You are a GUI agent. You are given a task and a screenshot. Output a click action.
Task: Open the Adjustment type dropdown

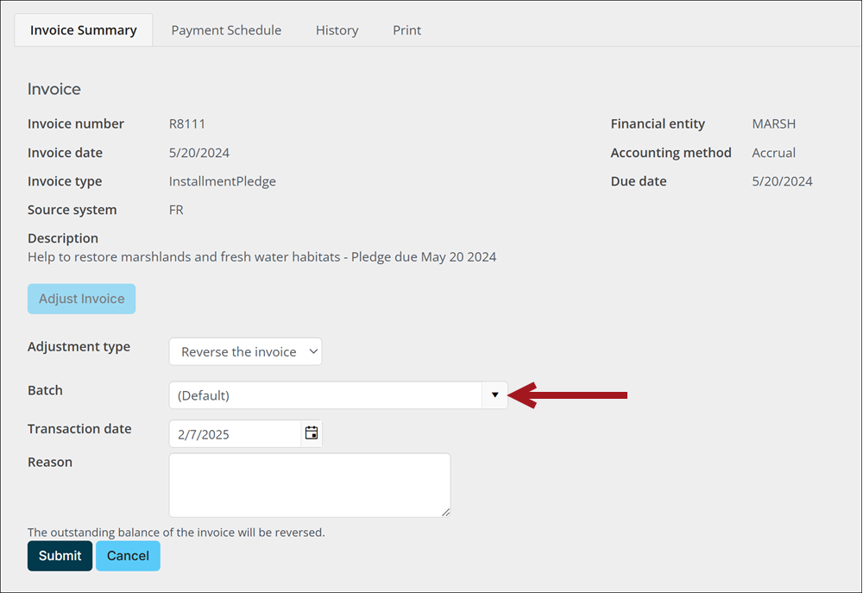coord(245,351)
